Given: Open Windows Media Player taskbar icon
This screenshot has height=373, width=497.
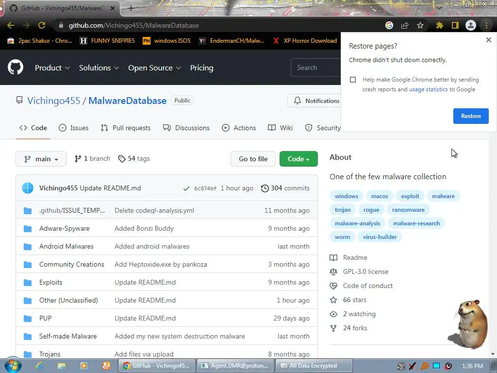Looking at the screenshot, I should (x=83, y=366).
